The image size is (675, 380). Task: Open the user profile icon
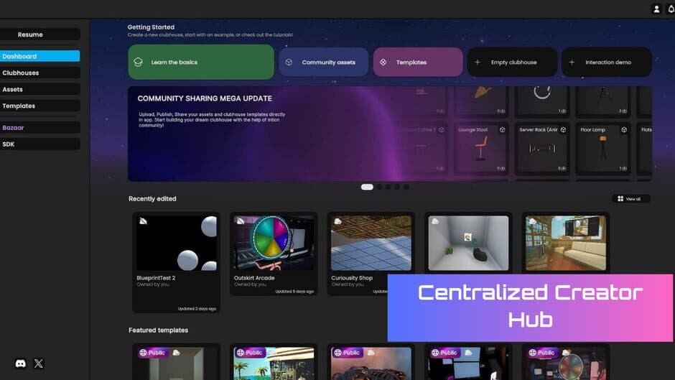tap(656, 9)
